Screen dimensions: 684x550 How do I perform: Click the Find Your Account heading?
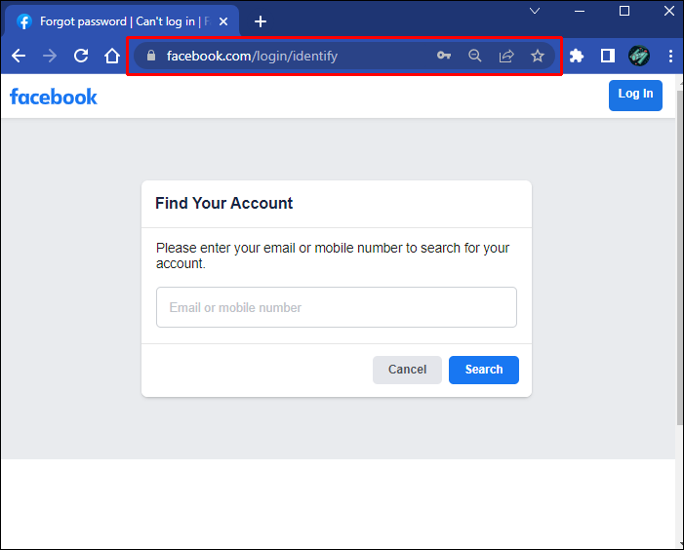pos(223,203)
